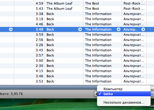Click the Альтернат… genre in the 3:59 row
The height and width of the screenshot is (110, 154).
coord(134,35)
